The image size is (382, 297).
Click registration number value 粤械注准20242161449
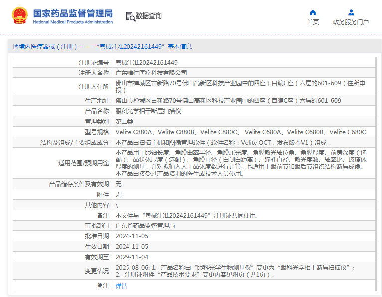[x=146, y=63]
